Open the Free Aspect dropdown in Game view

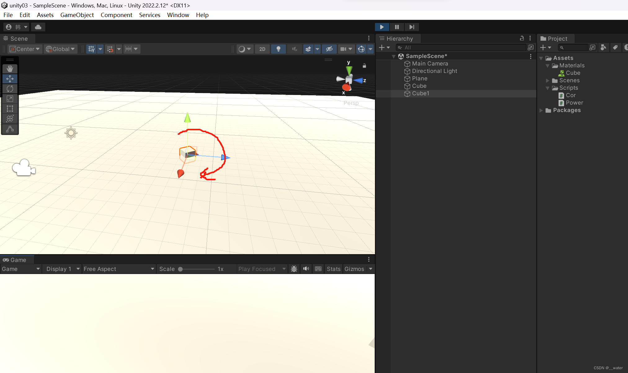click(119, 269)
